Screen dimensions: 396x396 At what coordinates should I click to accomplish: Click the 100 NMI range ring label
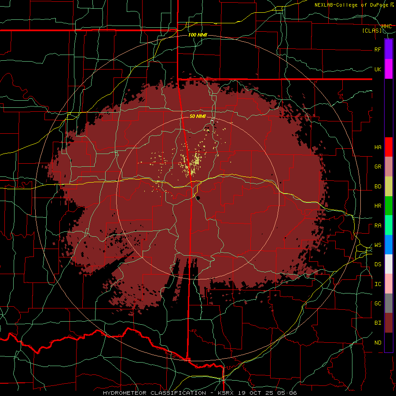[x=198, y=35]
